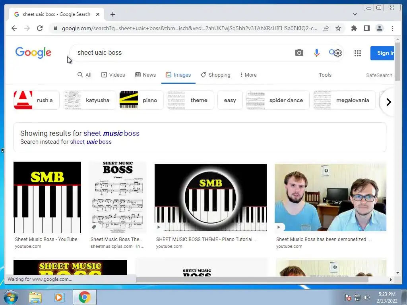The image size is (407, 305).
Task: Open the SMB YouTube channel thumbnail
Action: coord(47,197)
